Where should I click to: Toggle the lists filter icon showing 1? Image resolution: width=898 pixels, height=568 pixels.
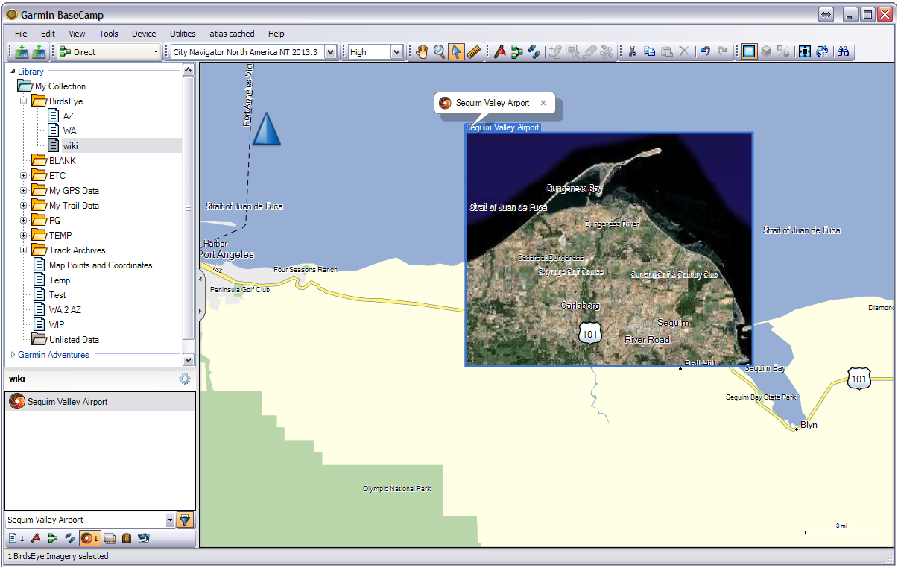point(16,538)
